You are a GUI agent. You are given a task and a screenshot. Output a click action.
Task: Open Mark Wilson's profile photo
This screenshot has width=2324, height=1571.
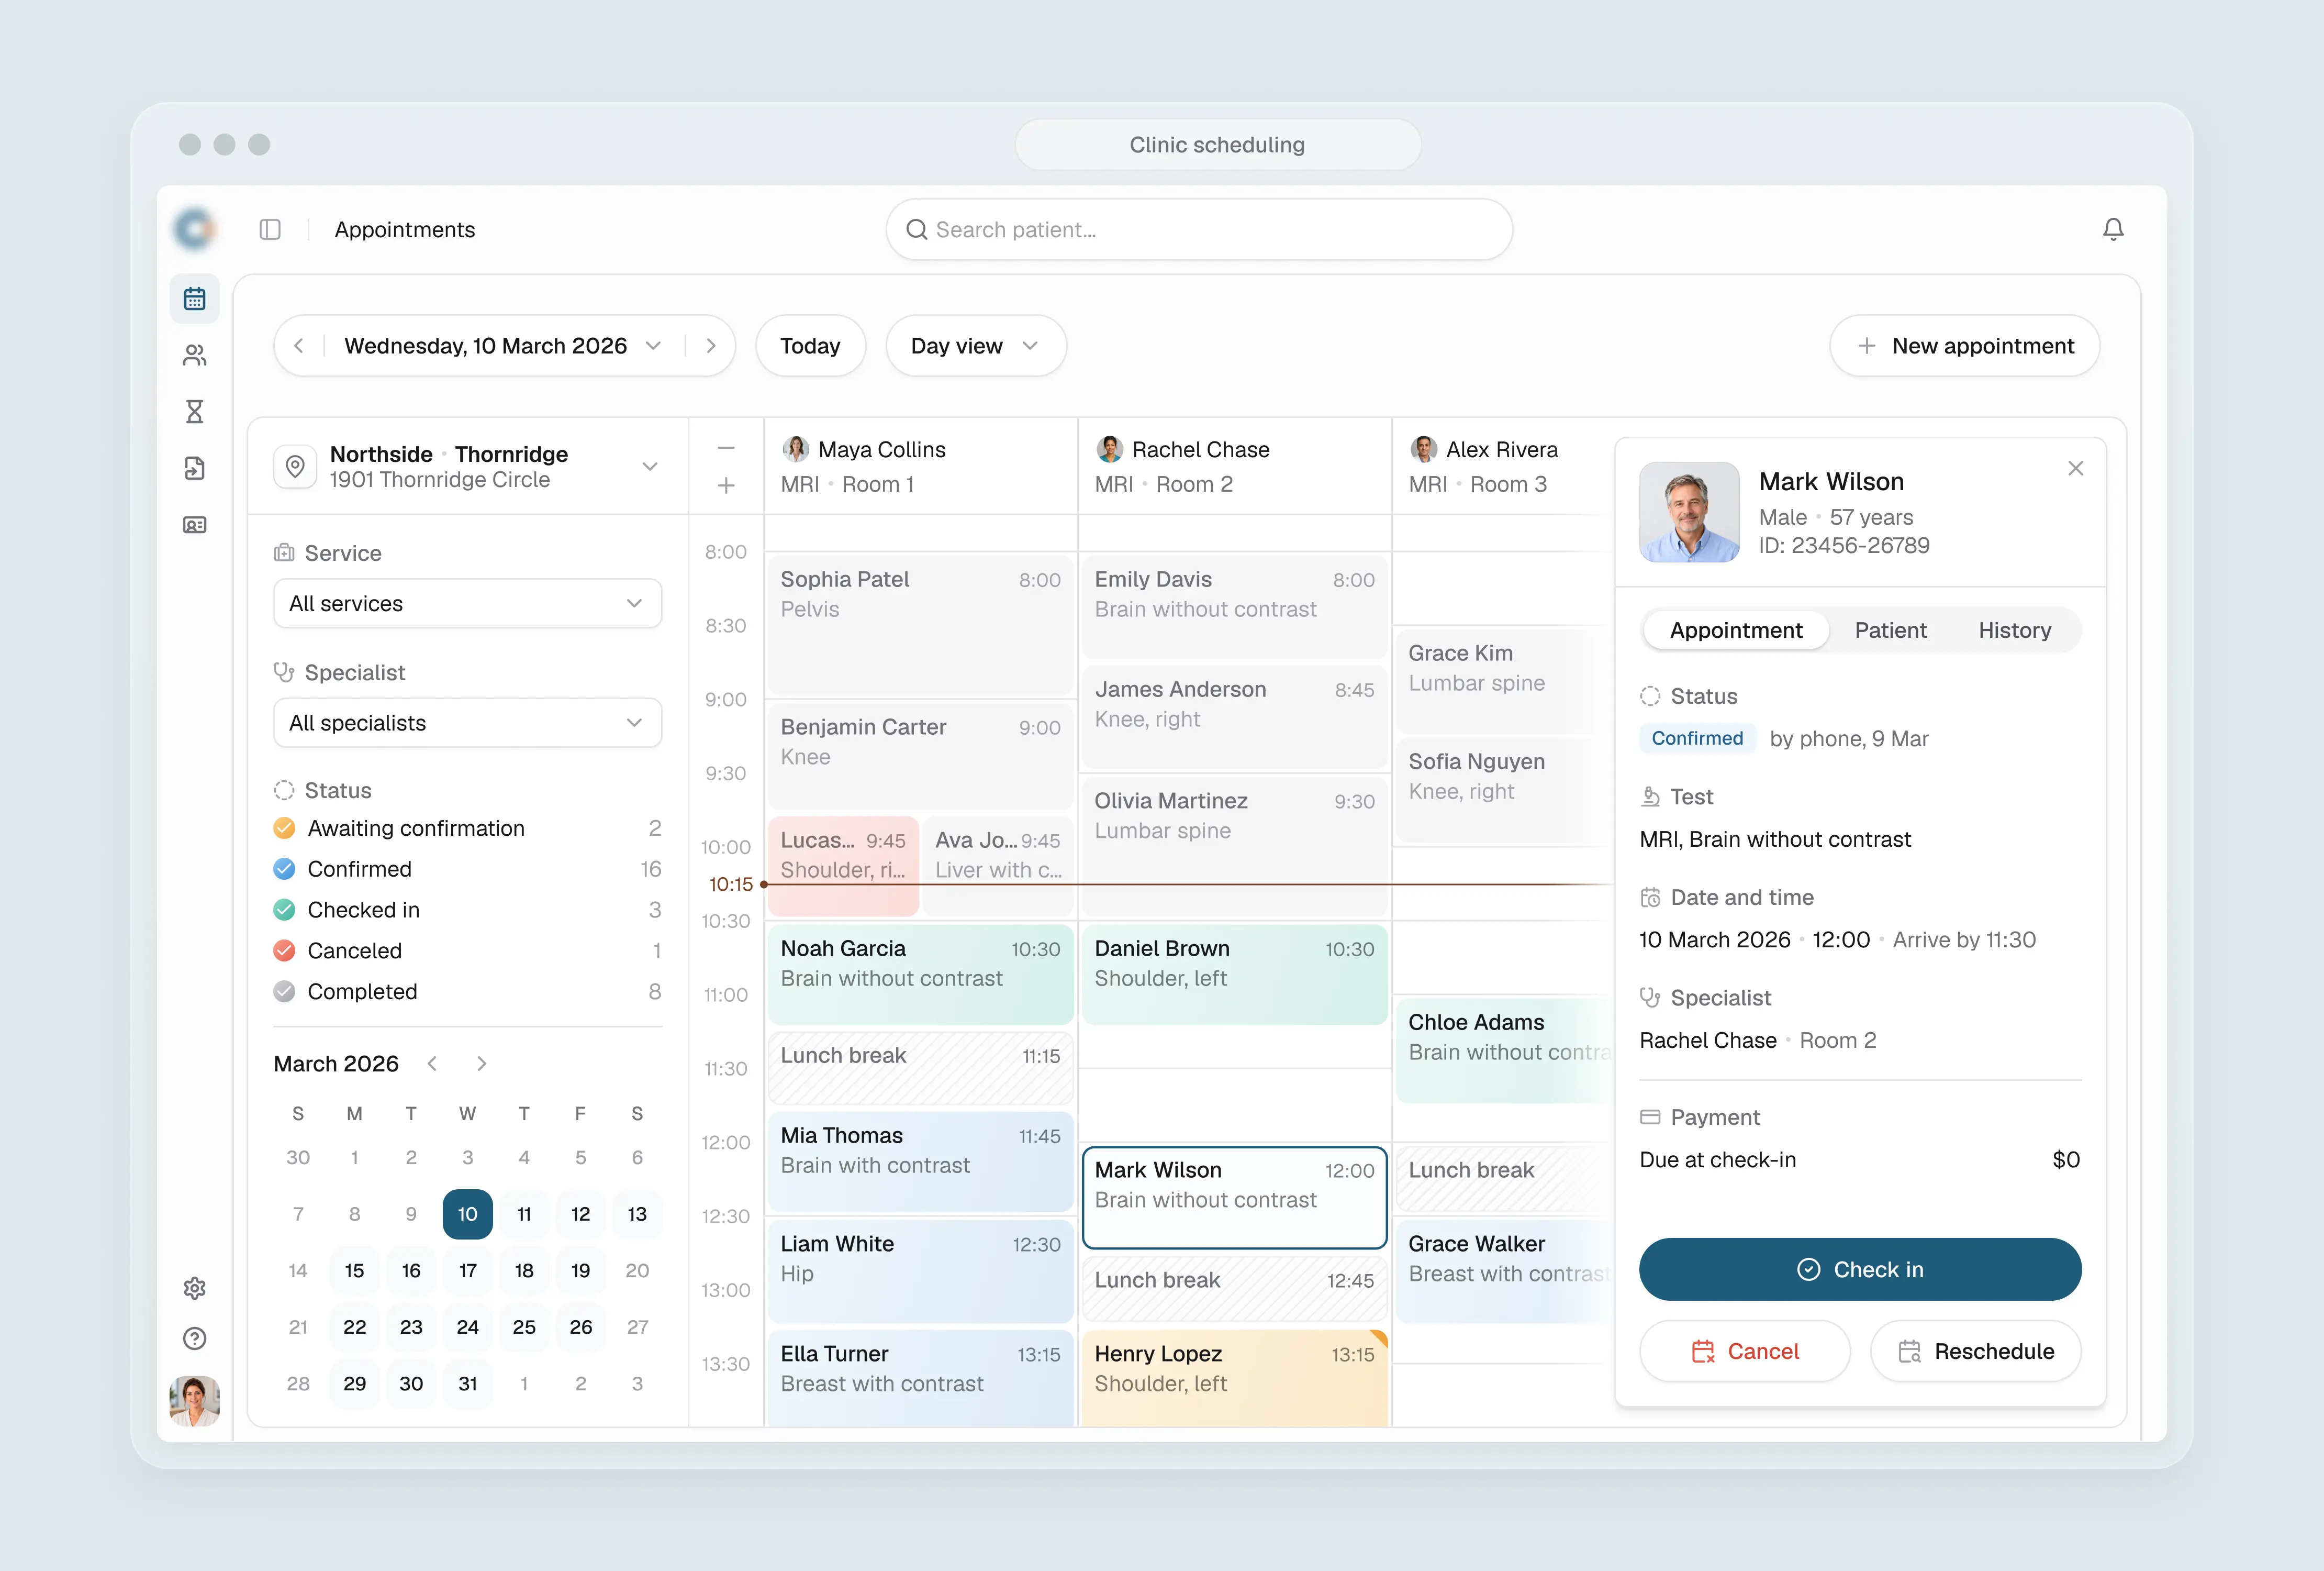pyautogui.click(x=1689, y=512)
